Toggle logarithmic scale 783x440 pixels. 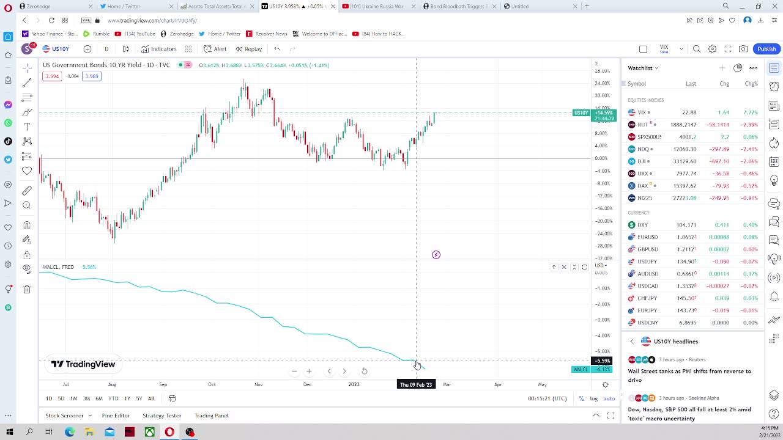click(x=593, y=398)
